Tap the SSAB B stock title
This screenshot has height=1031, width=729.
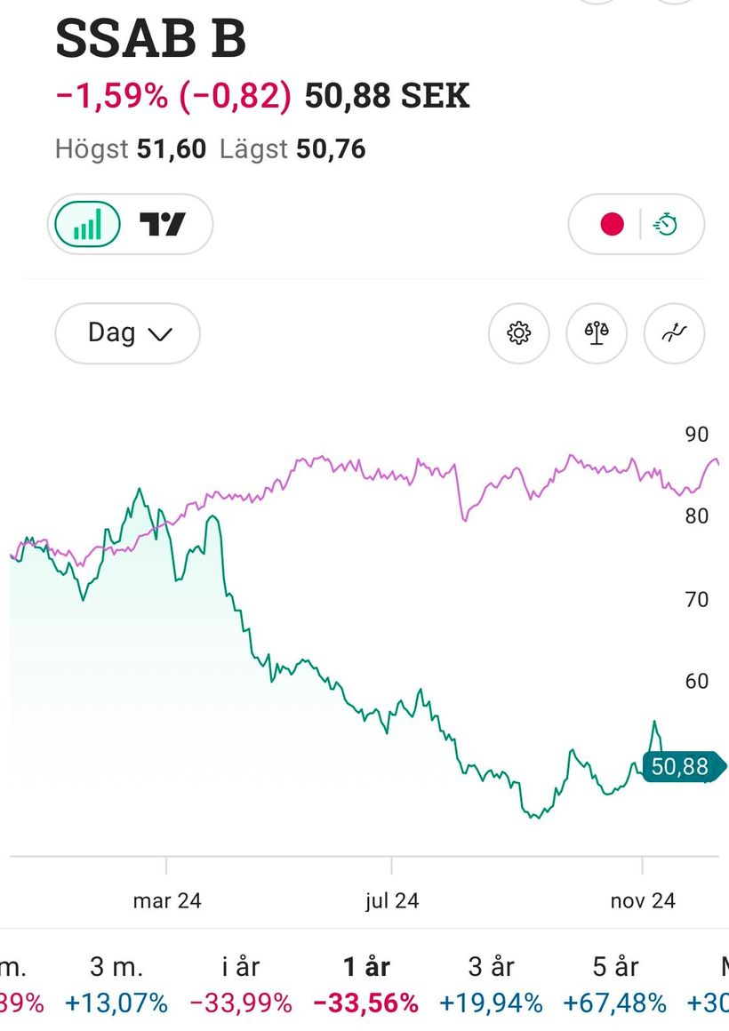[x=151, y=39]
